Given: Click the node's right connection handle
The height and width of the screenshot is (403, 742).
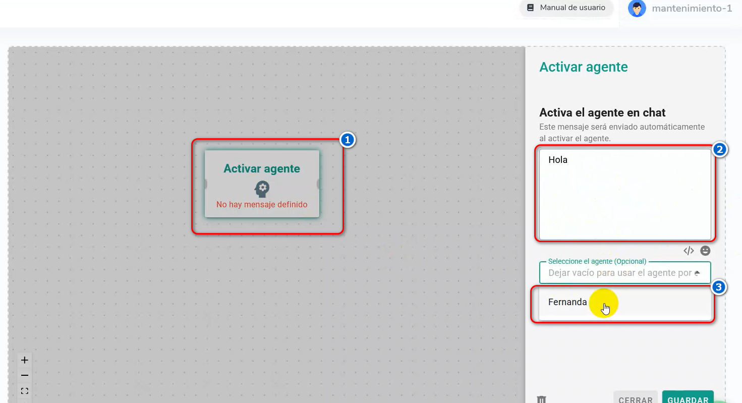Looking at the screenshot, I should point(319,184).
